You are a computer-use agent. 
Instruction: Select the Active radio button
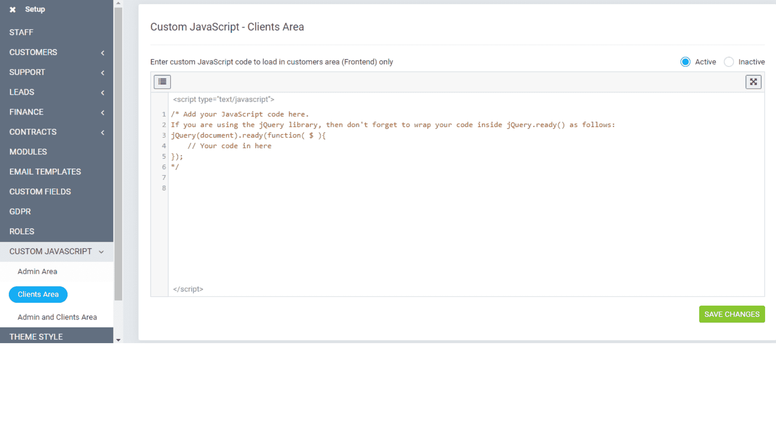pyautogui.click(x=685, y=62)
